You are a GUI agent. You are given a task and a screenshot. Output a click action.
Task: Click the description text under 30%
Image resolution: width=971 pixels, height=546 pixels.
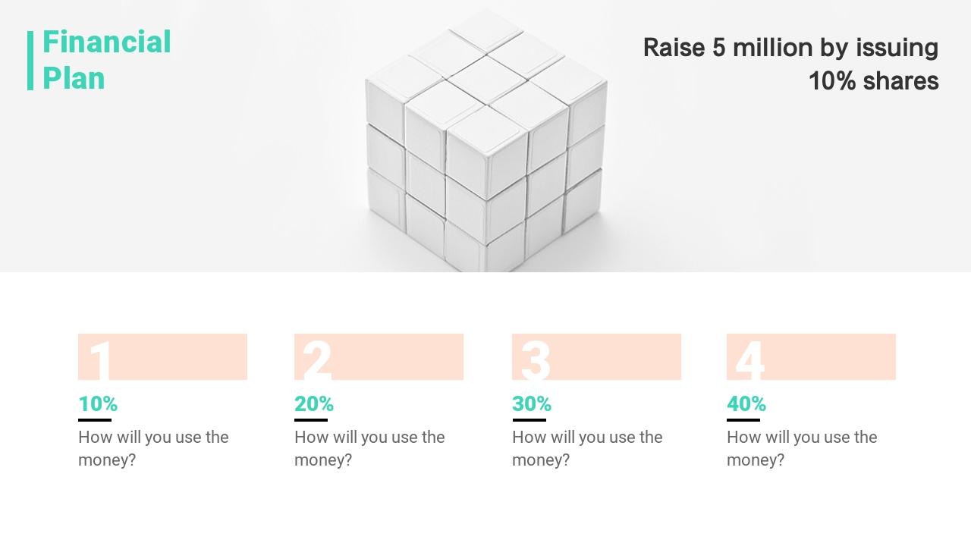[x=587, y=448]
